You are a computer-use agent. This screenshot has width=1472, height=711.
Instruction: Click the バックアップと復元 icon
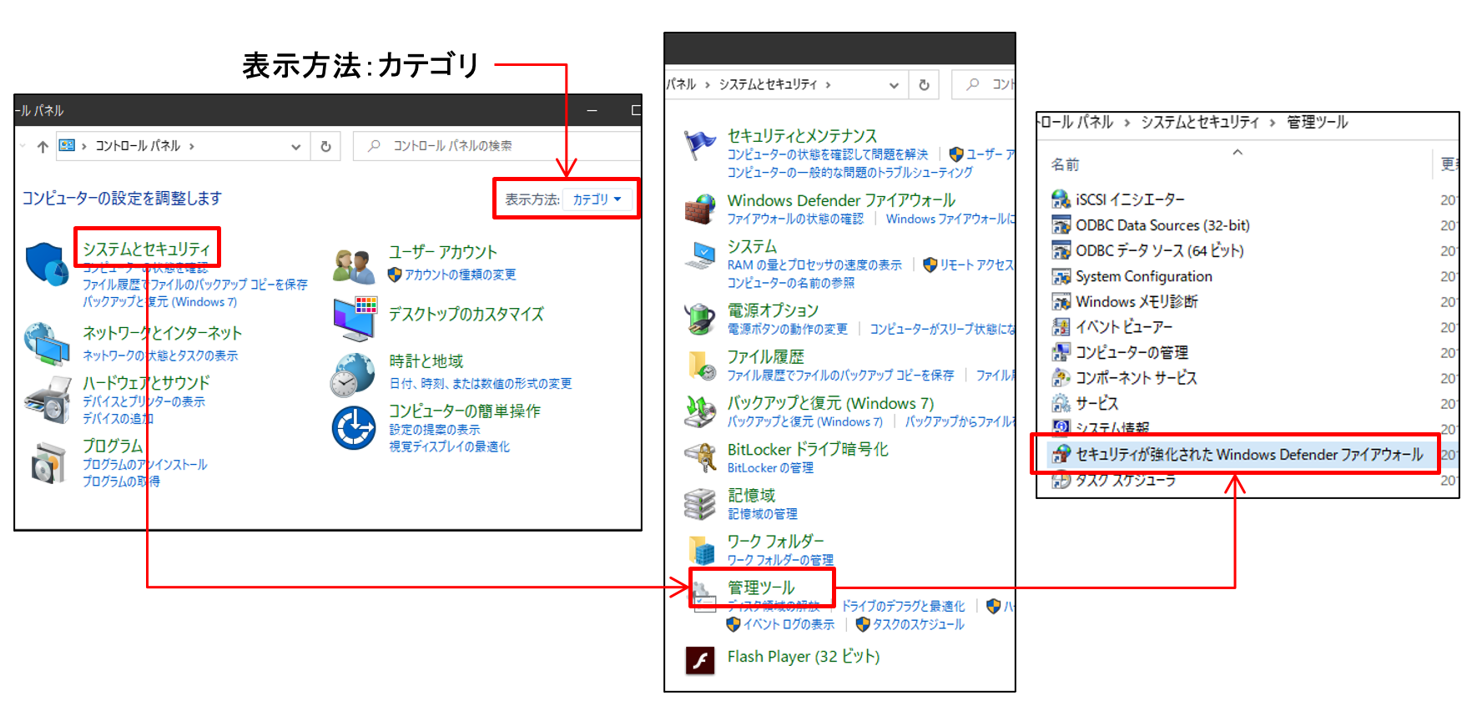pos(700,411)
